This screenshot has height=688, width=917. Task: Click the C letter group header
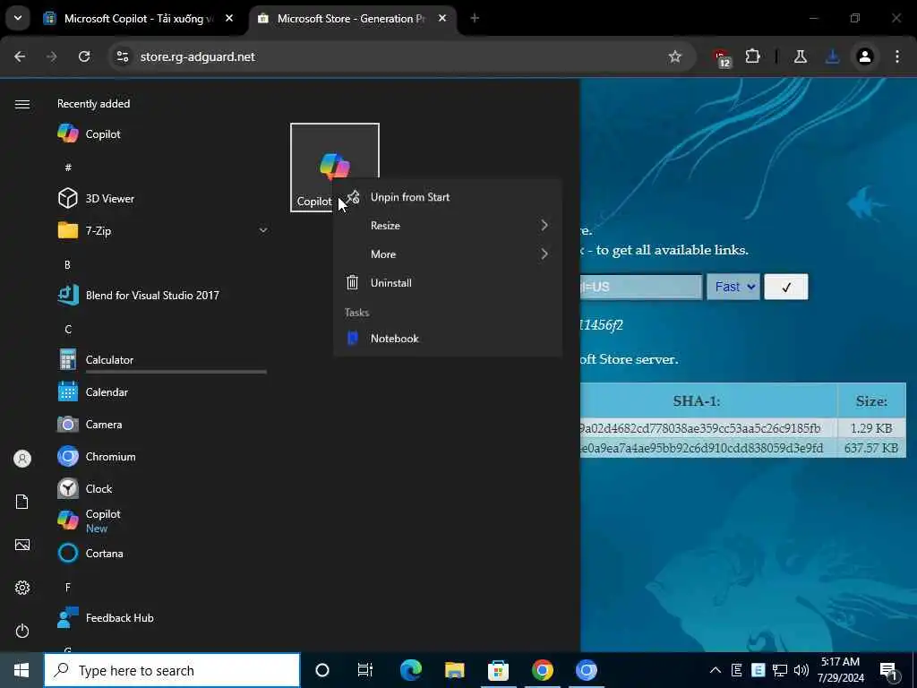click(68, 329)
